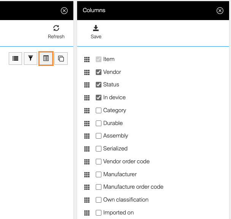Uncheck the In device checkbox
The width and height of the screenshot is (231, 219).
click(x=98, y=97)
